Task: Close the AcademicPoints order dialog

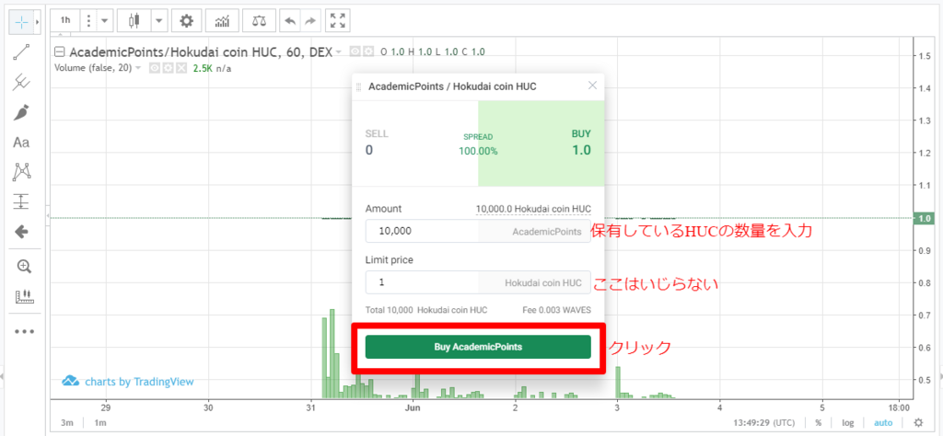Action: [x=592, y=86]
